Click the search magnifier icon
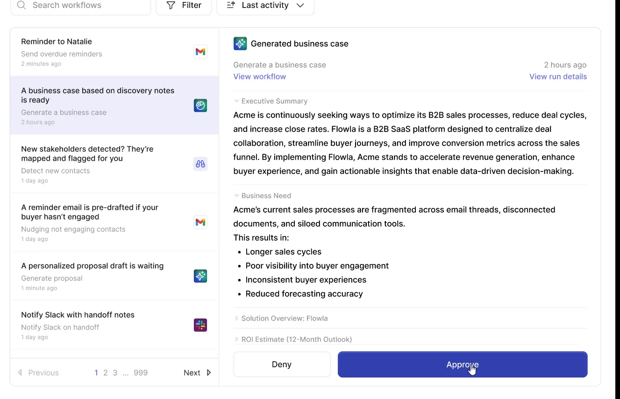 click(x=21, y=5)
